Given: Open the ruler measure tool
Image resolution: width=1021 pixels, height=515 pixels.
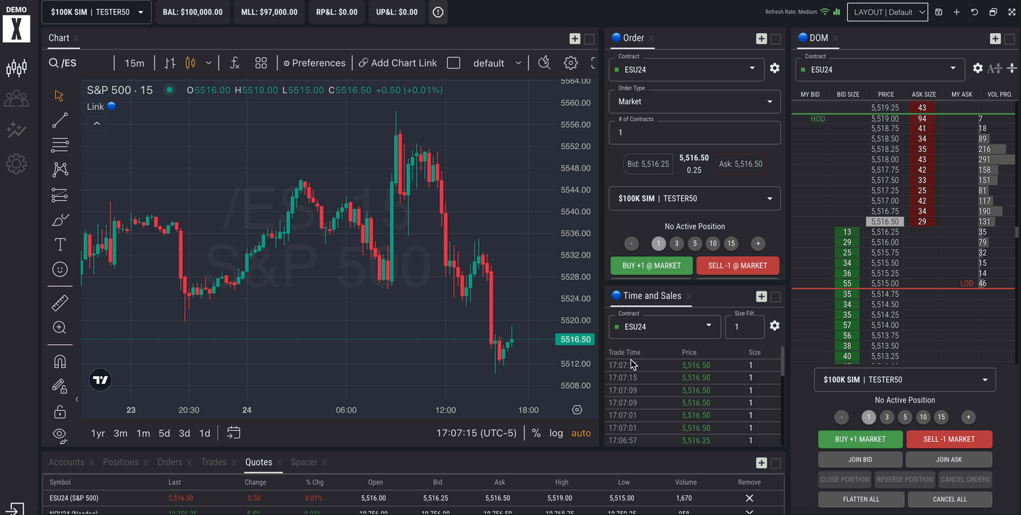Looking at the screenshot, I should (60, 302).
